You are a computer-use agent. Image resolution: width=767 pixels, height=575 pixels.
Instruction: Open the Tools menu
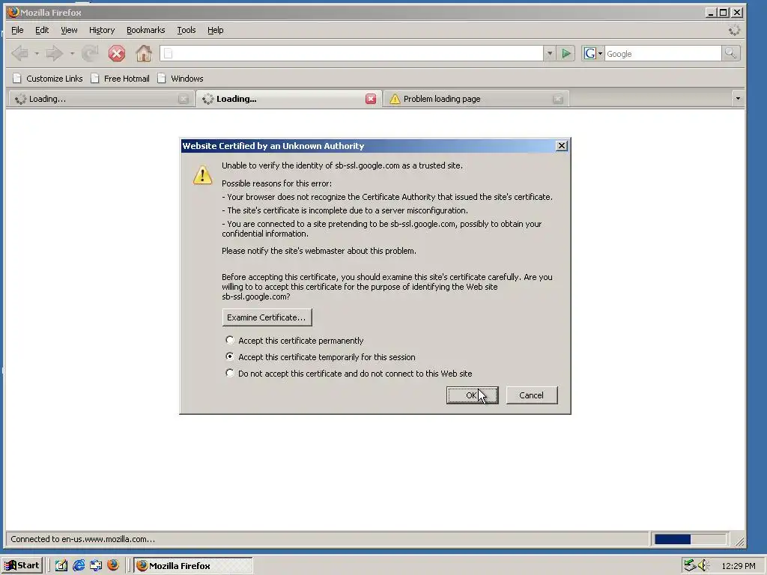[x=186, y=30]
